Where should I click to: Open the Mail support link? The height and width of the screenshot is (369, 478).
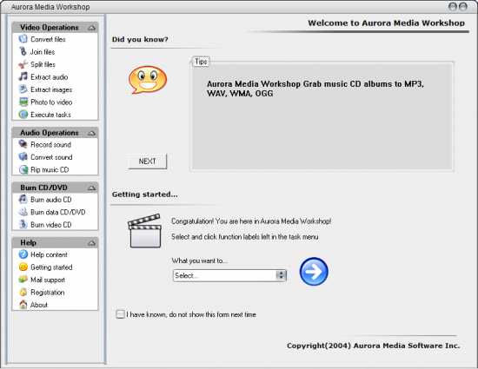(x=48, y=280)
